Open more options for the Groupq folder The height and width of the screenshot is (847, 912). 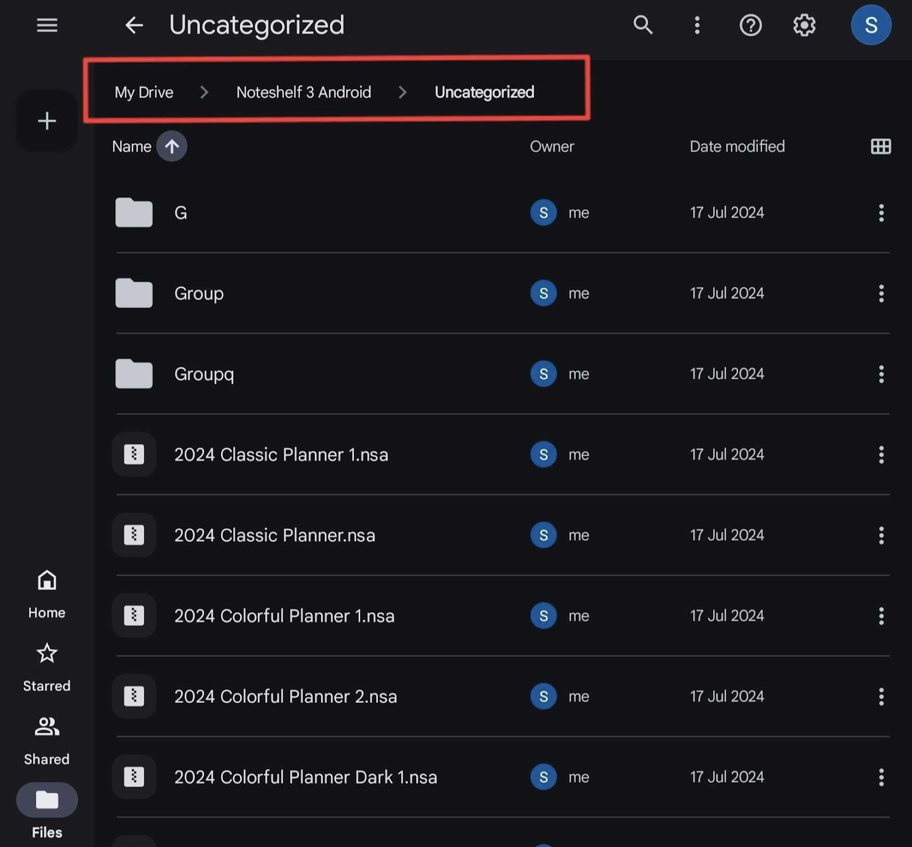coord(881,374)
